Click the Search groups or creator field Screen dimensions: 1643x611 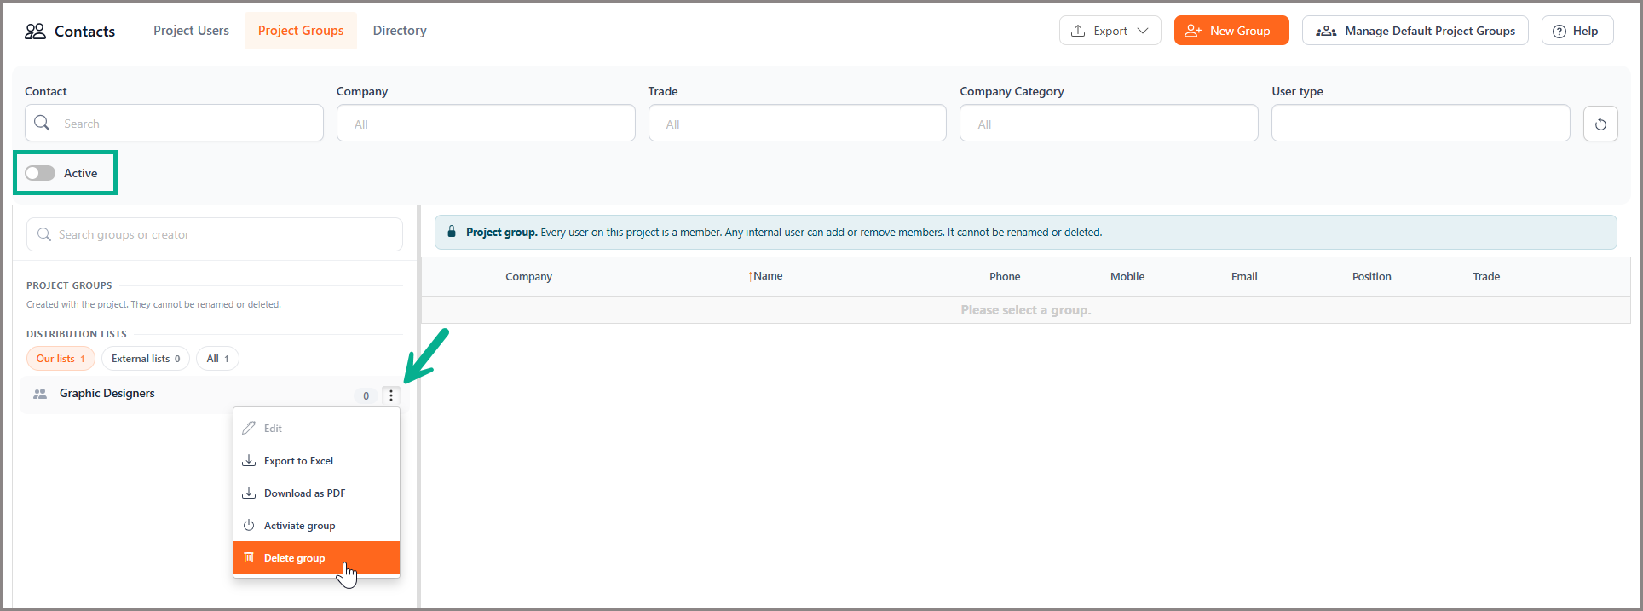(x=215, y=234)
